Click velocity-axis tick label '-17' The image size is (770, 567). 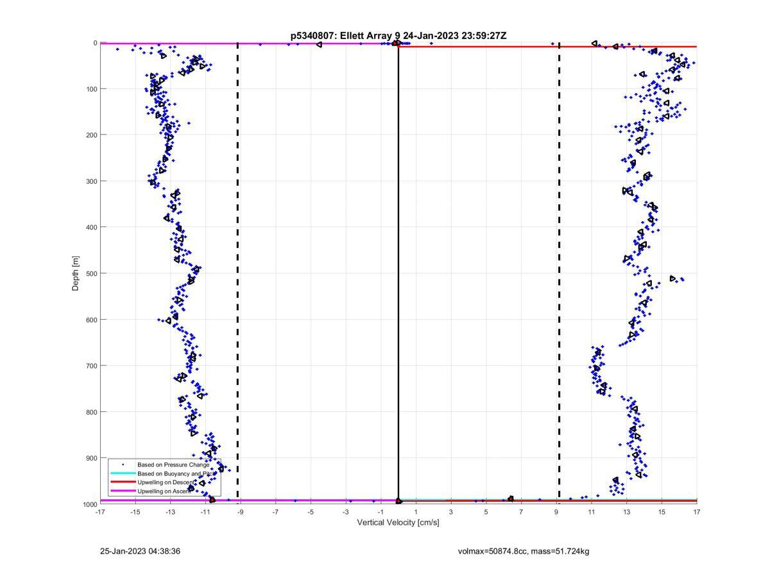[x=100, y=512]
